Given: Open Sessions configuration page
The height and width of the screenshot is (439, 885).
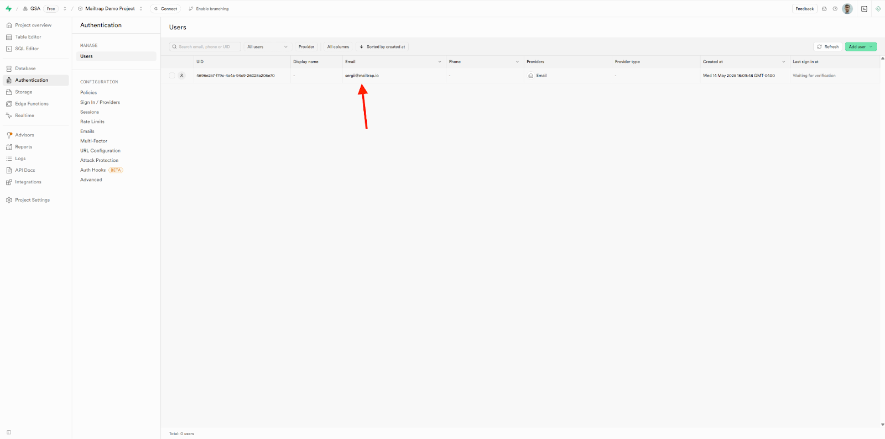Looking at the screenshot, I should pos(90,112).
